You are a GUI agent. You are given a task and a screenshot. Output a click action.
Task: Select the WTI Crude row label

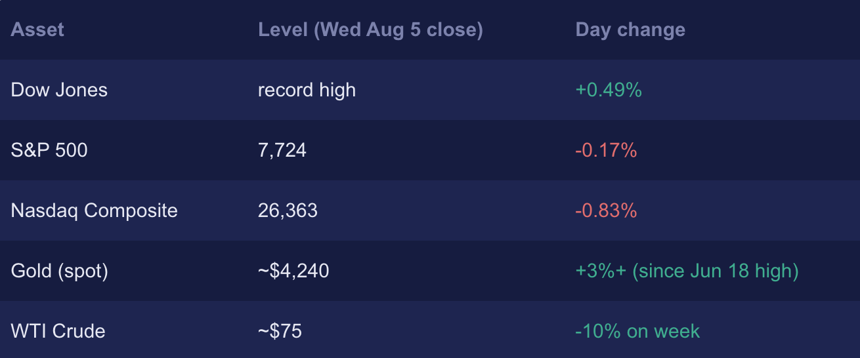[58, 331]
